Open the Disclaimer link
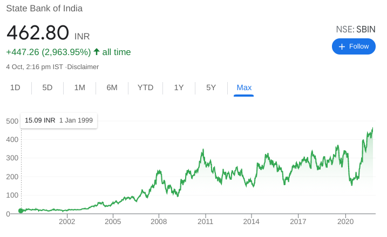This screenshot has width=387, height=237. pos(83,67)
